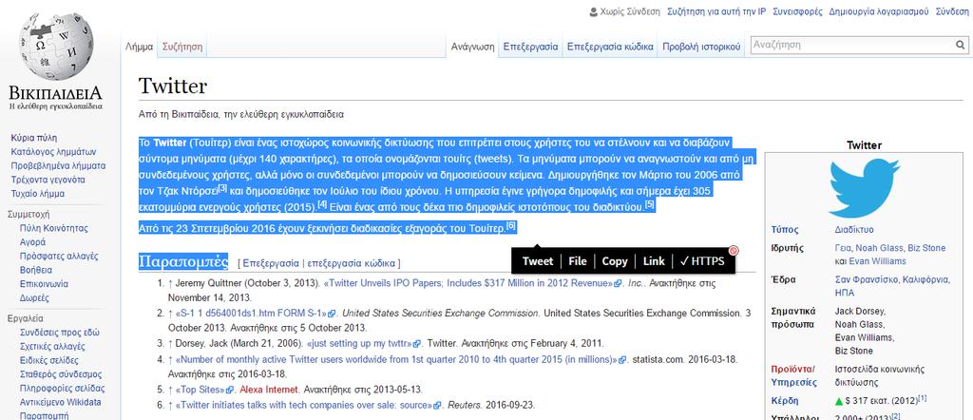Click the Παραπομπές section heading

pos(183,261)
